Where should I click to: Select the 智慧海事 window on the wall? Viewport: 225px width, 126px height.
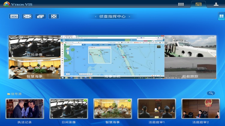(x=34, y=68)
